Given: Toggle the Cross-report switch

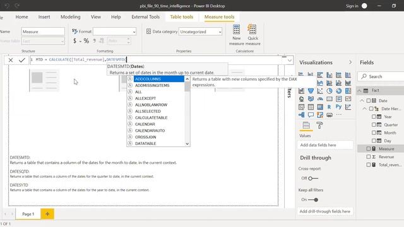Looking at the screenshot, I should tap(313, 178).
